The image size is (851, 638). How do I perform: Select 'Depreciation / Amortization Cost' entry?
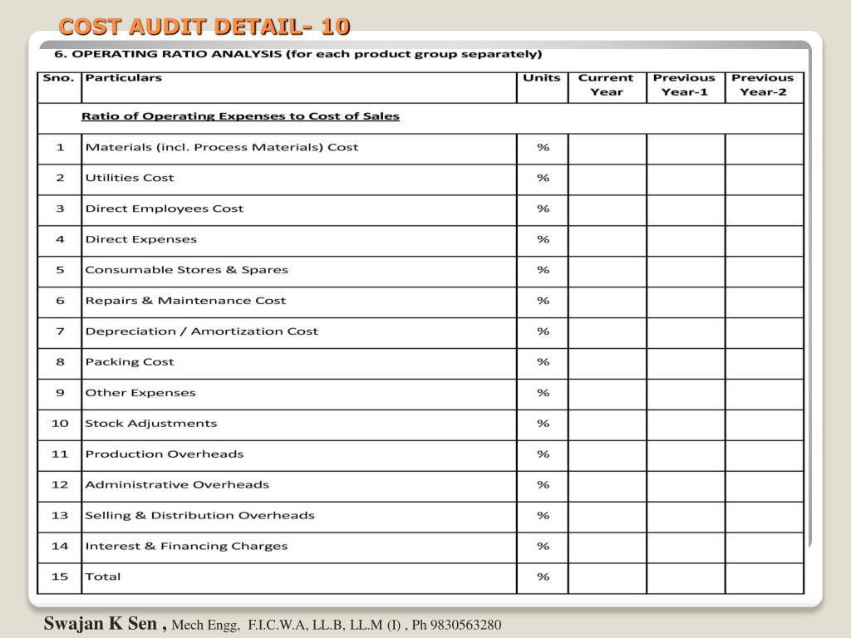[x=202, y=331]
